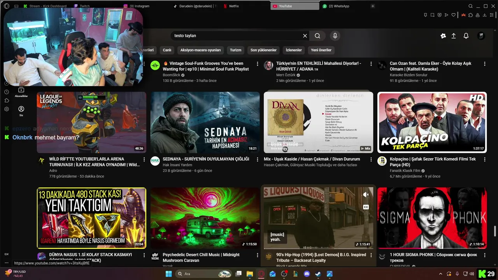The width and height of the screenshot is (498, 280).
Task: Open options for Türkiye'nin EN TEHLİKELİ Mahallesi video
Action: tap(371, 64)
